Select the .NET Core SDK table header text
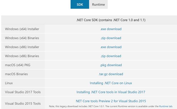 tap(111, 20)
